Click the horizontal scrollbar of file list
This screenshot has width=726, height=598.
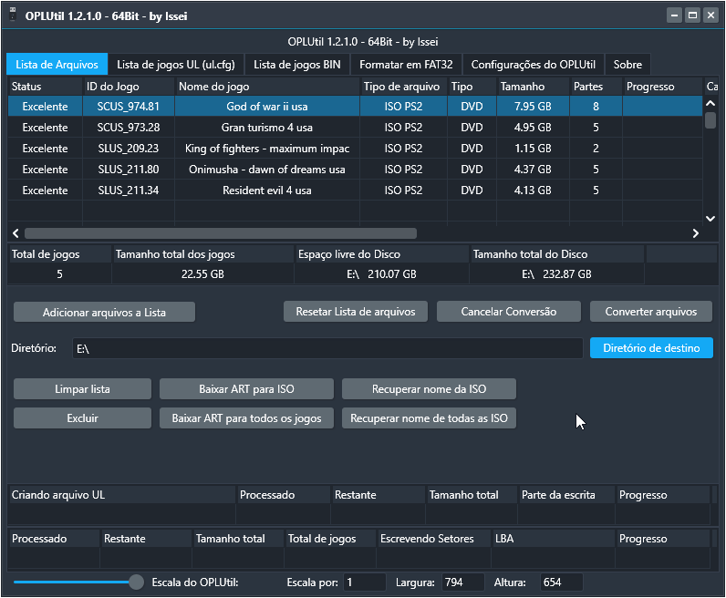pyautogui.click(x=219, y=233)
